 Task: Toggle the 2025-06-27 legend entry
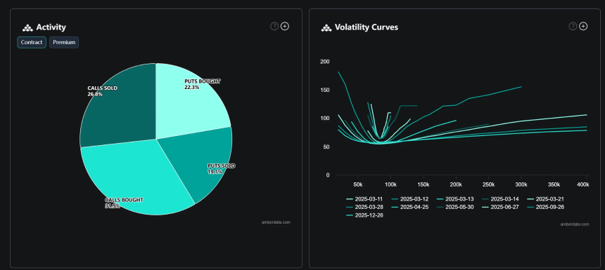tap(500, 208)
